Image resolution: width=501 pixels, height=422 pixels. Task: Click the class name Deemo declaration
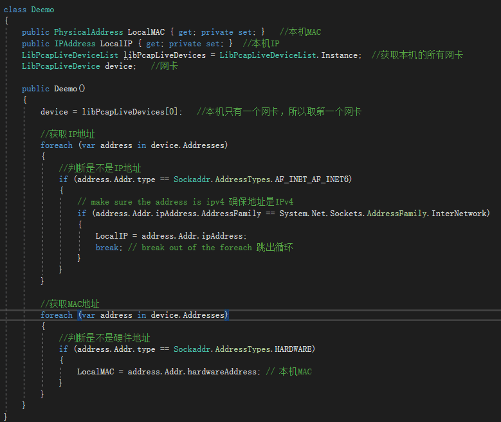(x=42, y=10)
